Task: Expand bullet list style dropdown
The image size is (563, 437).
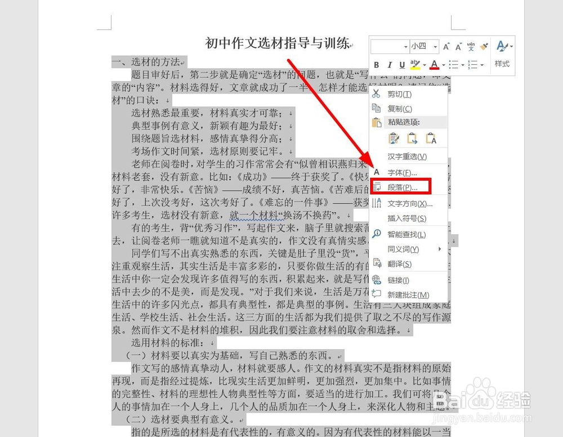Action: point(463,65)
